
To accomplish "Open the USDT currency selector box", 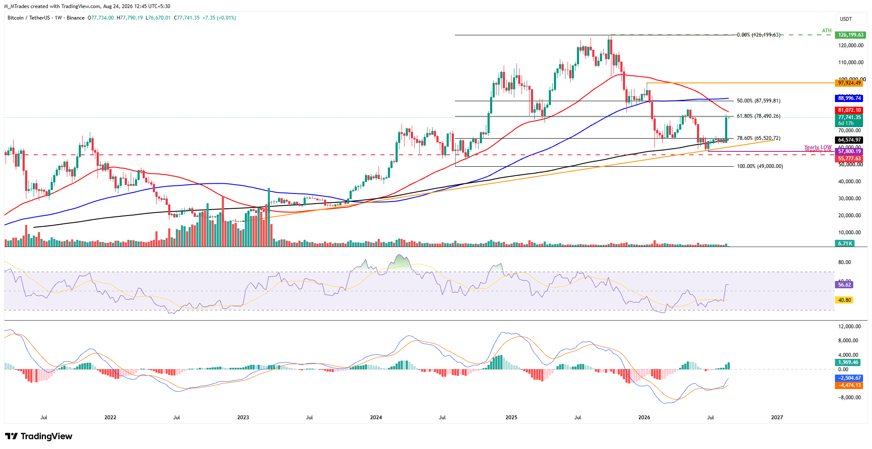I will (851, 19).
